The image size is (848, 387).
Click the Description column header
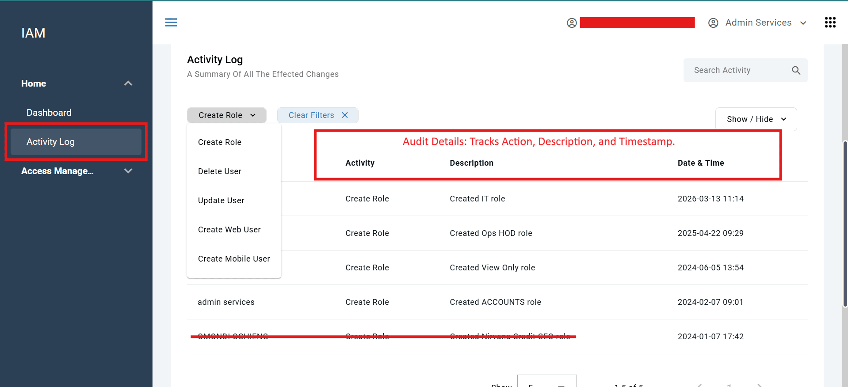pos(471,163)
